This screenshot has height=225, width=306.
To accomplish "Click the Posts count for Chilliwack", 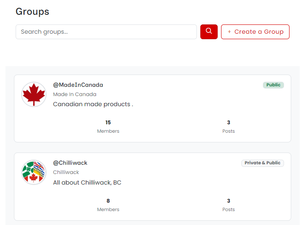I will pyautogui.click(x=229, y=205).
